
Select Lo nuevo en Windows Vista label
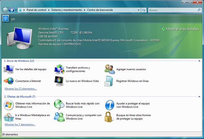coord(82,81)
